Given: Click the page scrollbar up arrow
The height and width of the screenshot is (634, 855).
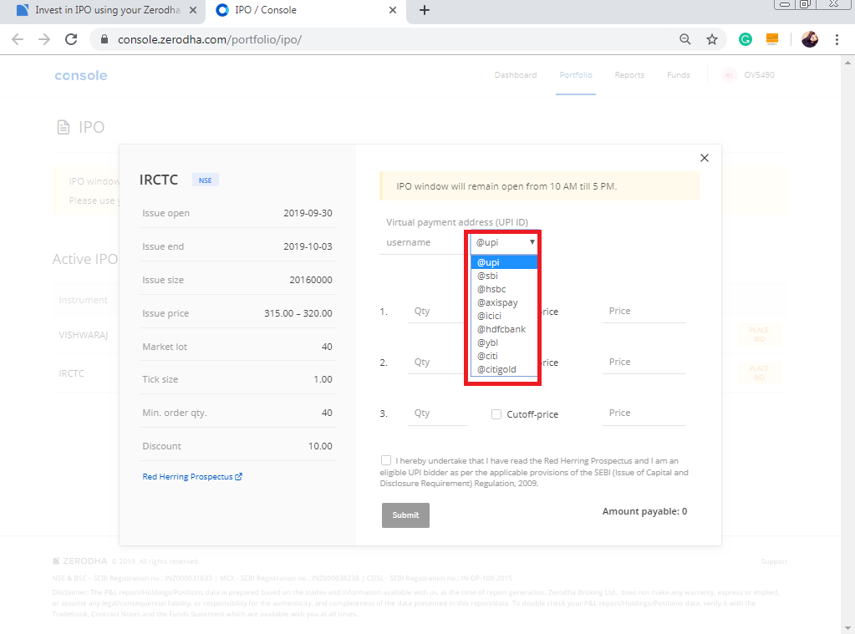Looking at the screenshot, I should (848, 62).
